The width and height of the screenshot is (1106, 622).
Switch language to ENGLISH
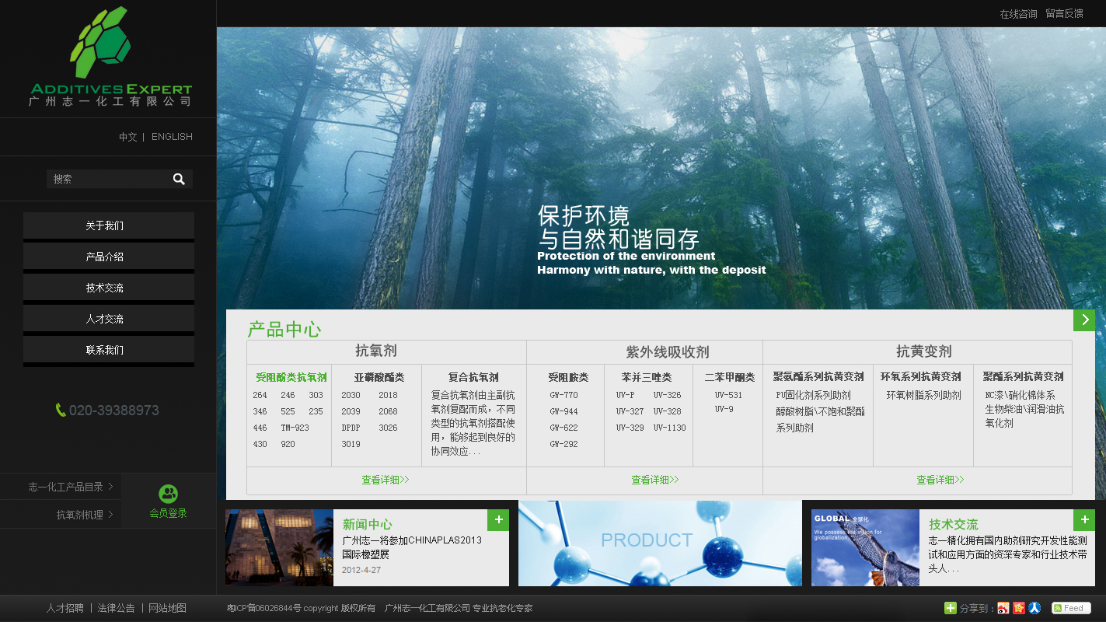point(172,137)
